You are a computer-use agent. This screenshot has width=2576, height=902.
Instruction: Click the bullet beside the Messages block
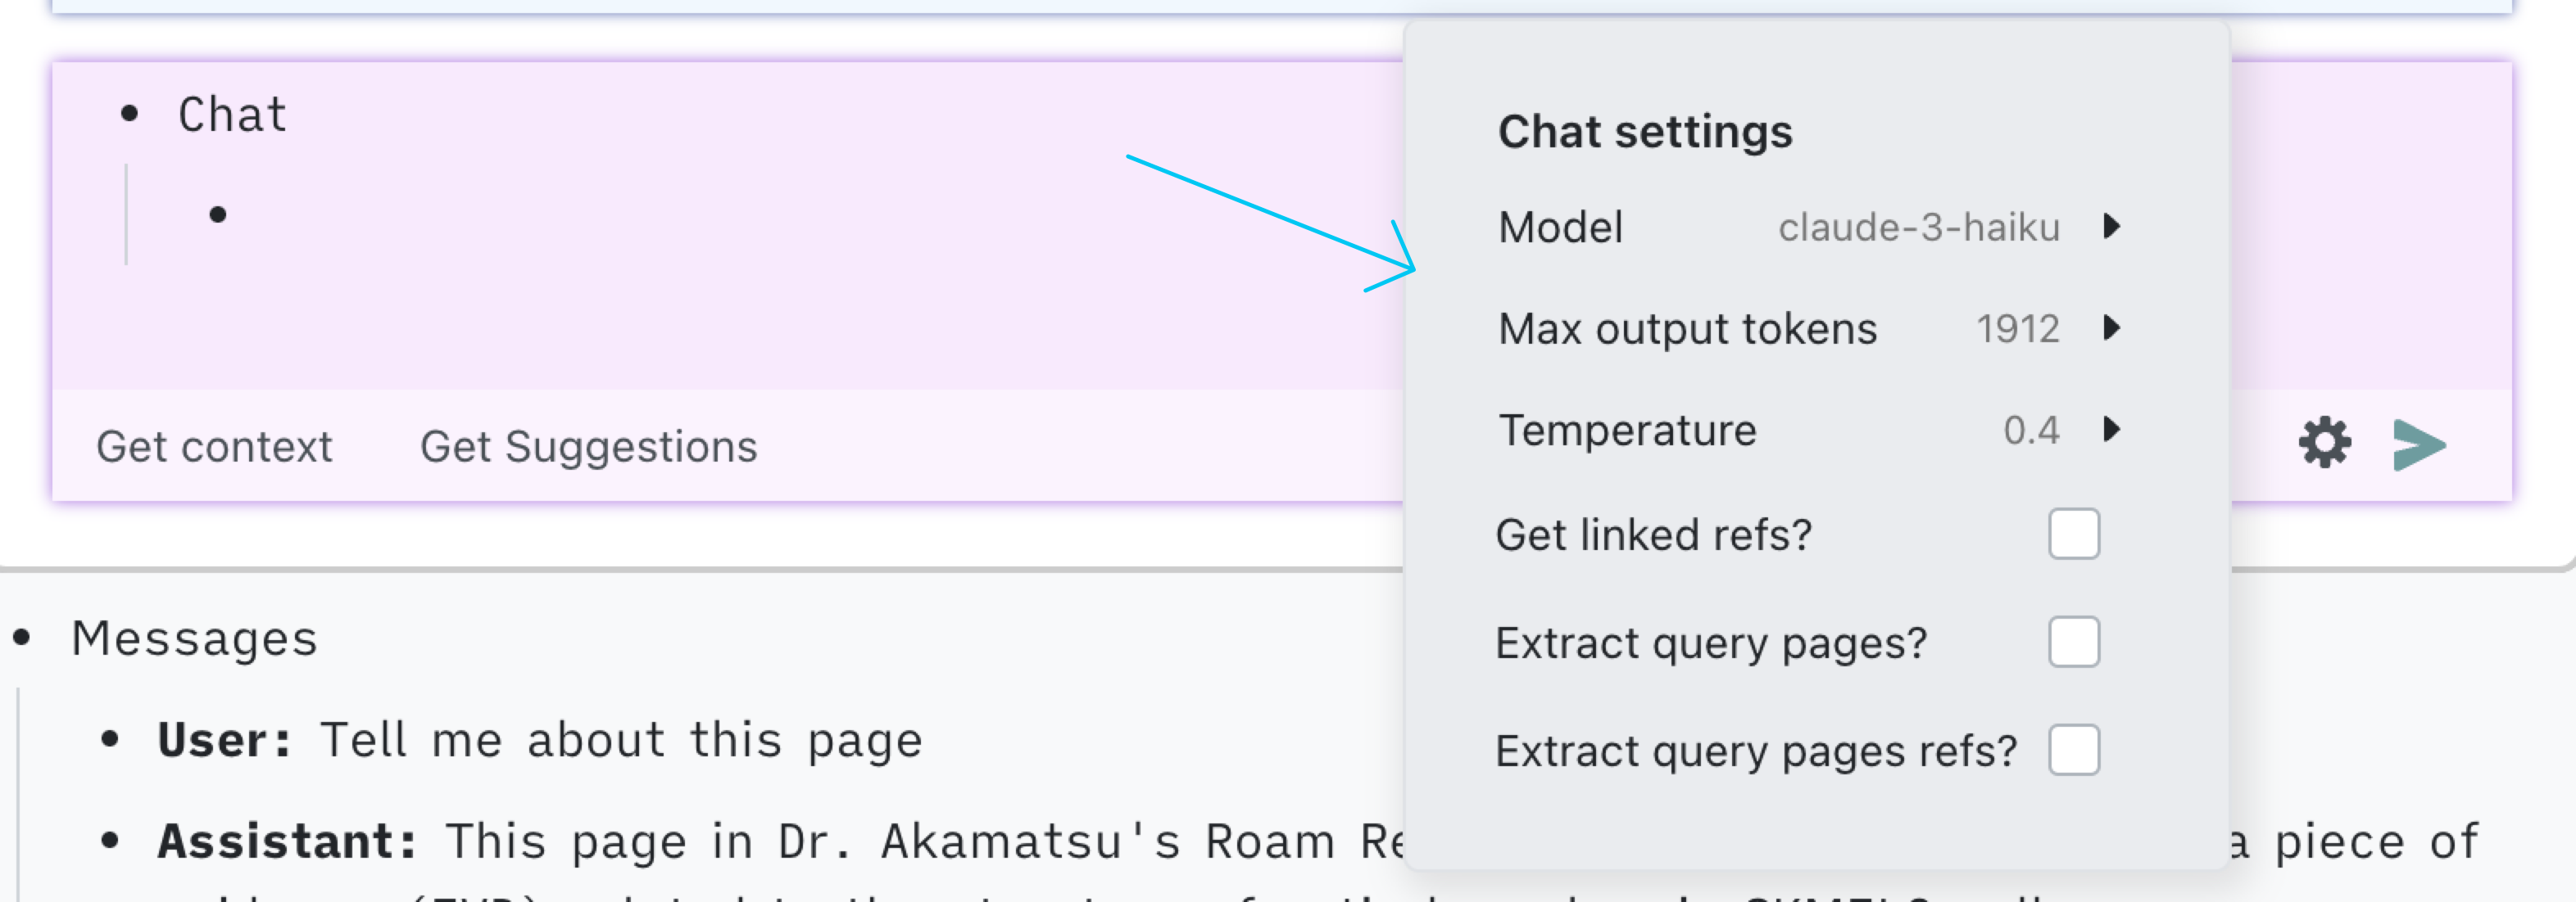click(22, 638)
